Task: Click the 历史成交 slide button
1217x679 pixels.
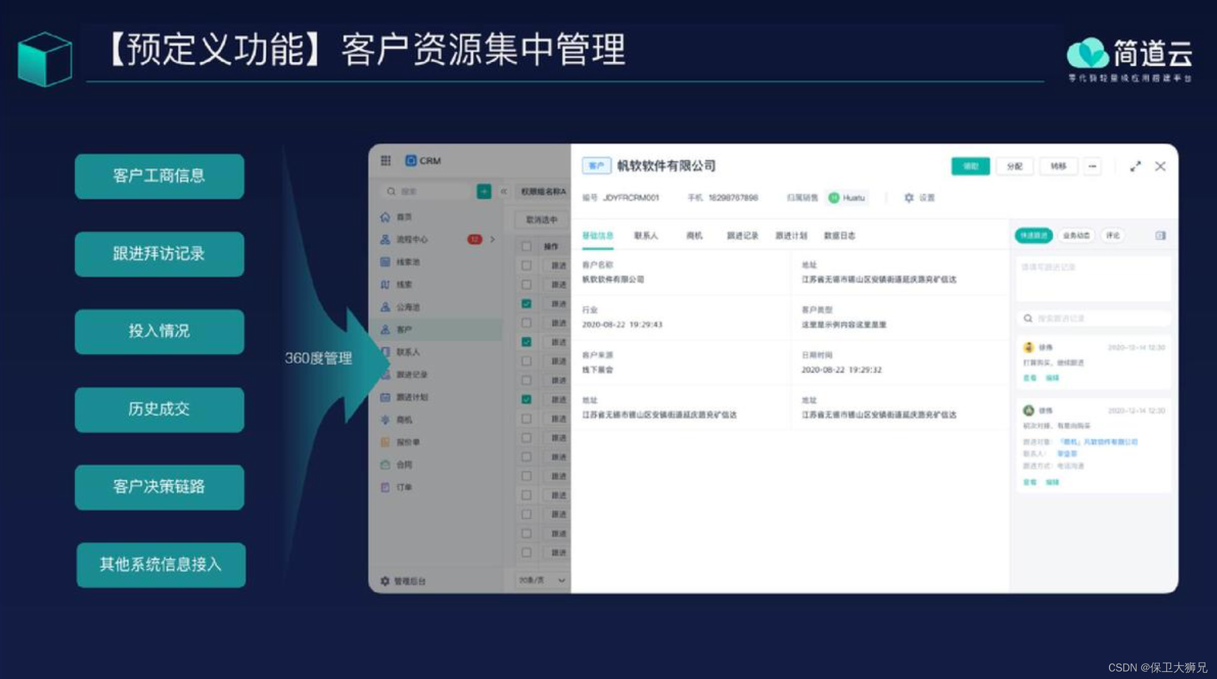Action: 159,409
